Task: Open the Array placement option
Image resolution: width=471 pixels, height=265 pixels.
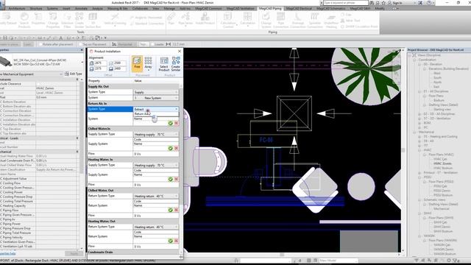Action: (x=148, y=63)
